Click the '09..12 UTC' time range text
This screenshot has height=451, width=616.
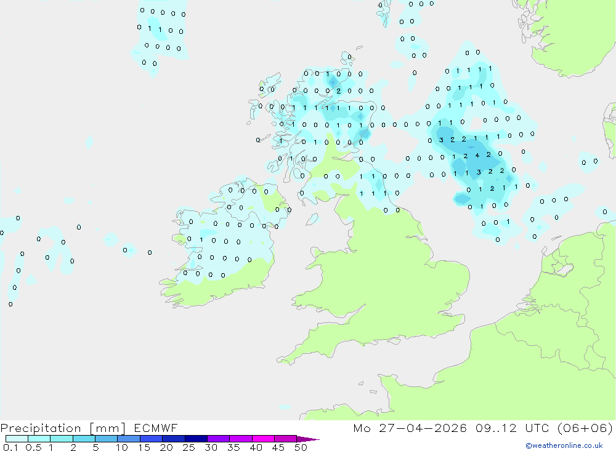[512, 428]
